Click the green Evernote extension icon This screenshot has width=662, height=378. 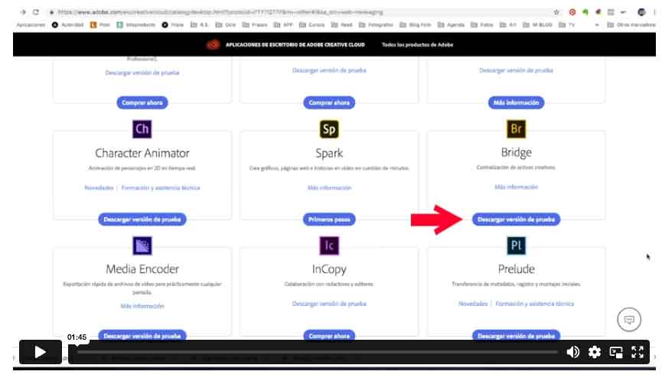[585, 12]
